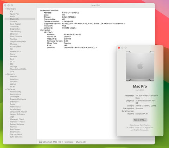Screen dimensions: 169x148
Task: Select Card Reader in the sidebar
Action: tap(15, 24)
